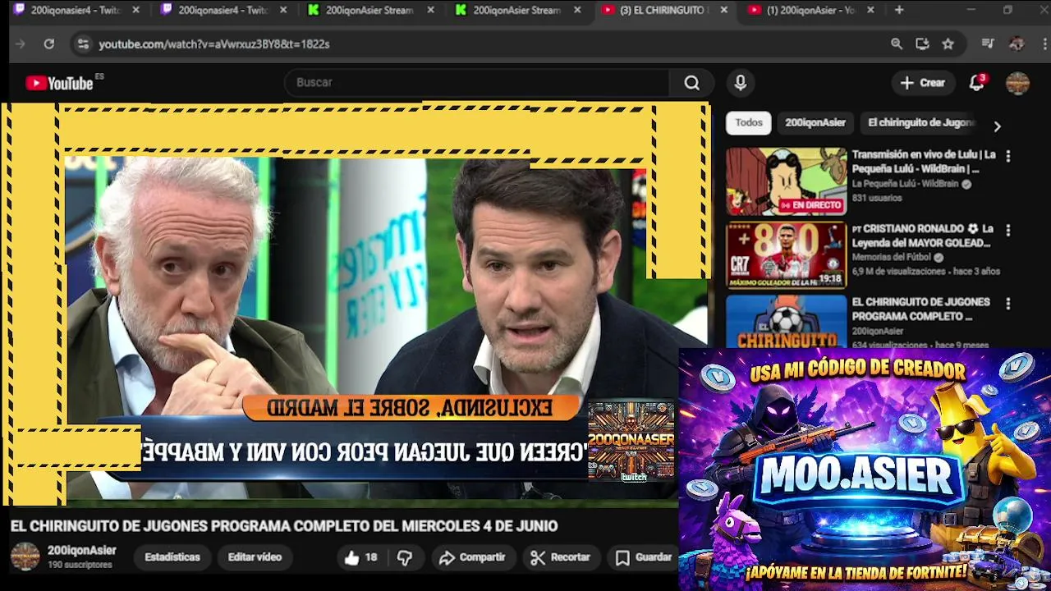Viewport: 1051px width, 591px height.
Task: Open the media control icon in browser toolbar
Action: click(x=988, y=44)
